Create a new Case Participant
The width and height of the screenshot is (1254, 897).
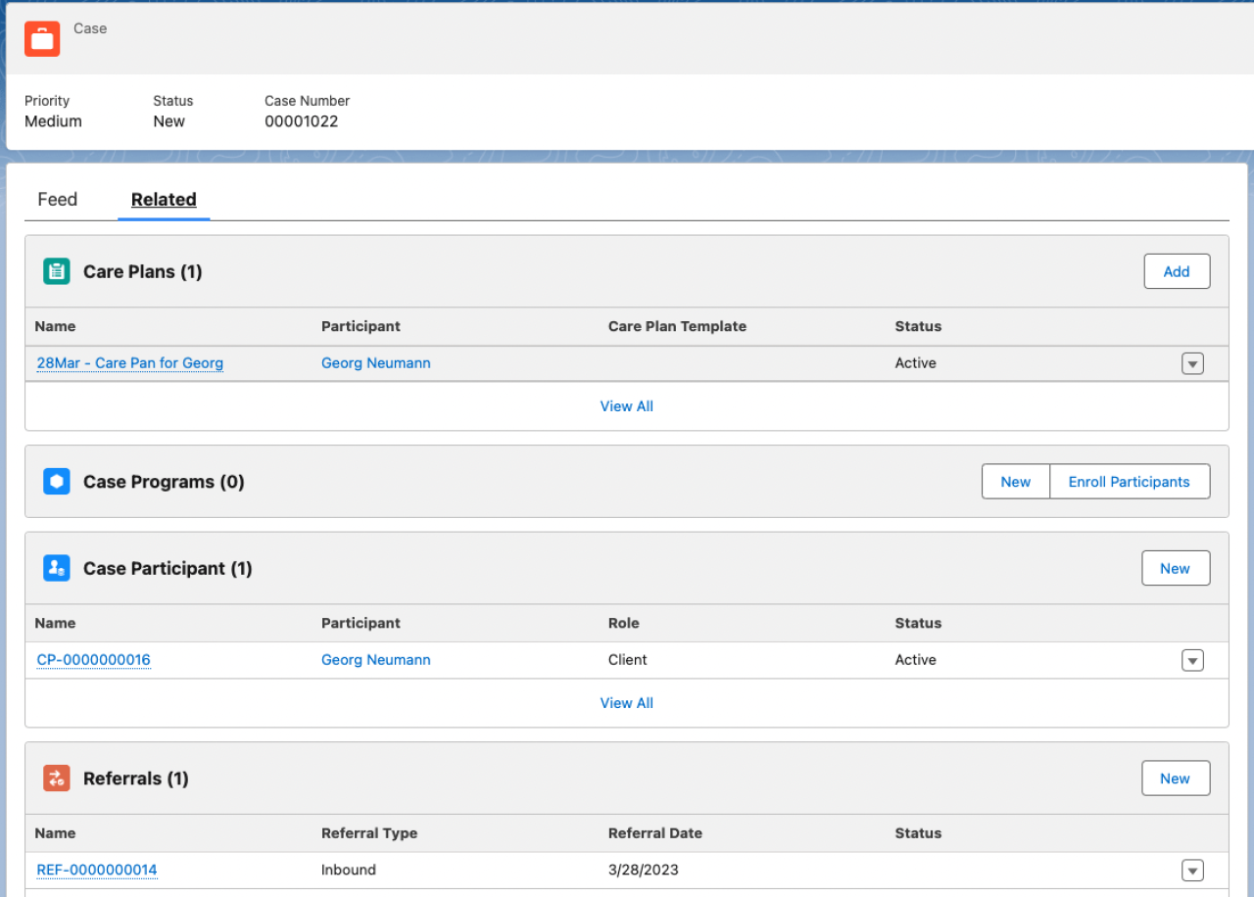1176,568
